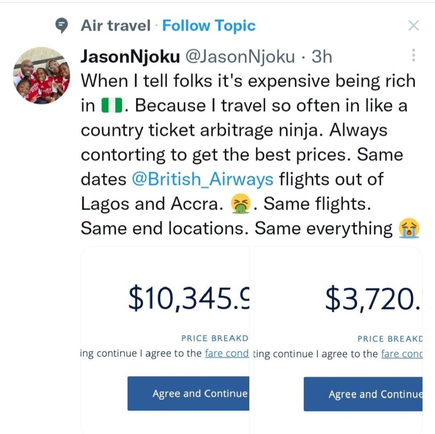Screen dimensions: 435x434
Task: Click the nauseated face emoji
Action: [239, 205]
